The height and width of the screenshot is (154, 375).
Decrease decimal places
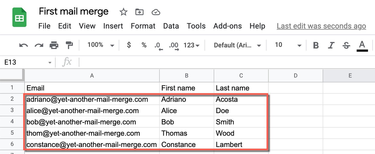[x=158, y=46]
